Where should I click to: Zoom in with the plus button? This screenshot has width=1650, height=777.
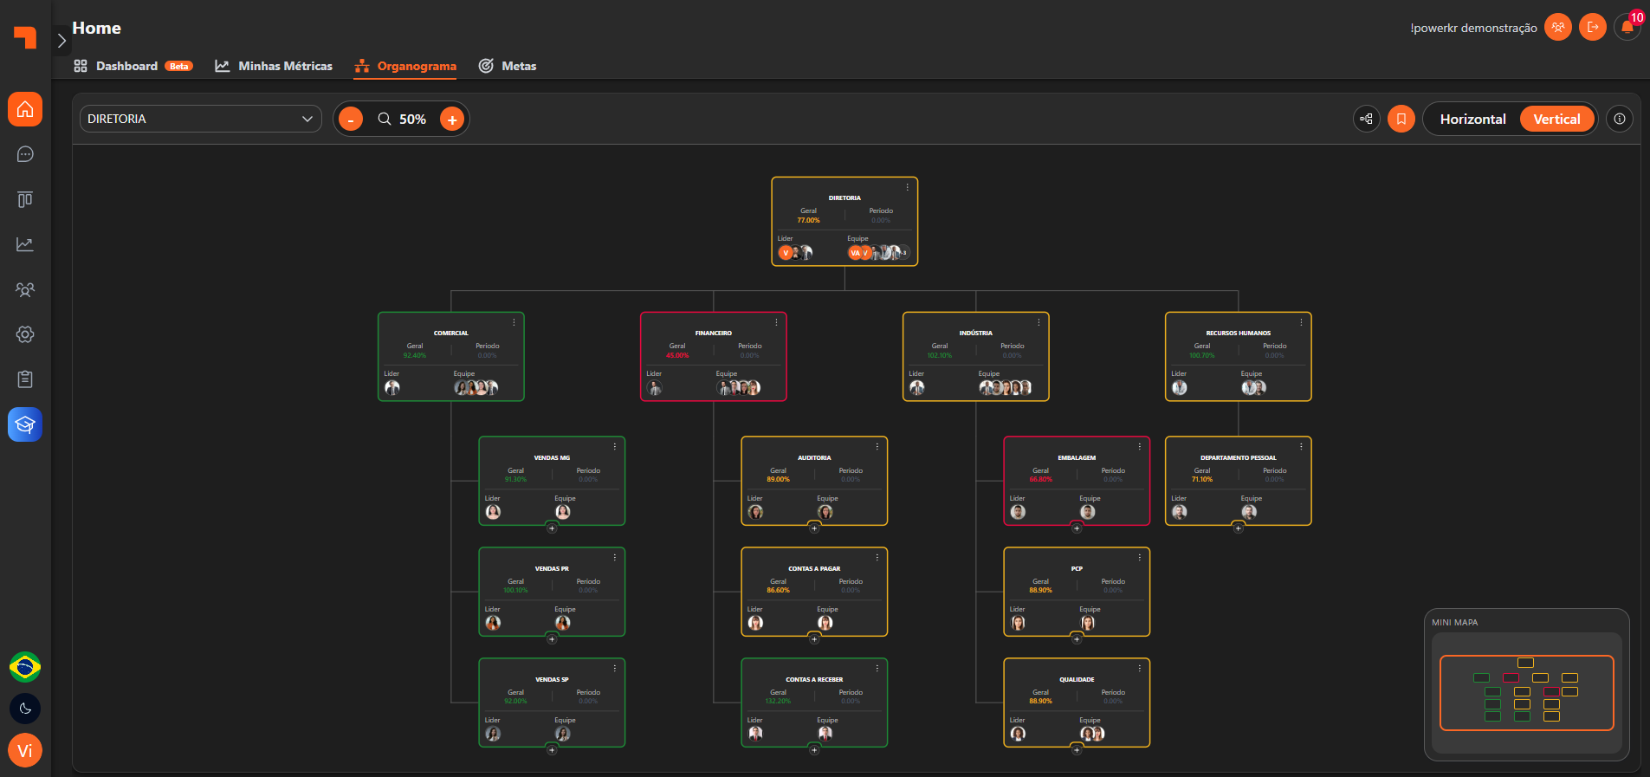(x=452, y=119)
